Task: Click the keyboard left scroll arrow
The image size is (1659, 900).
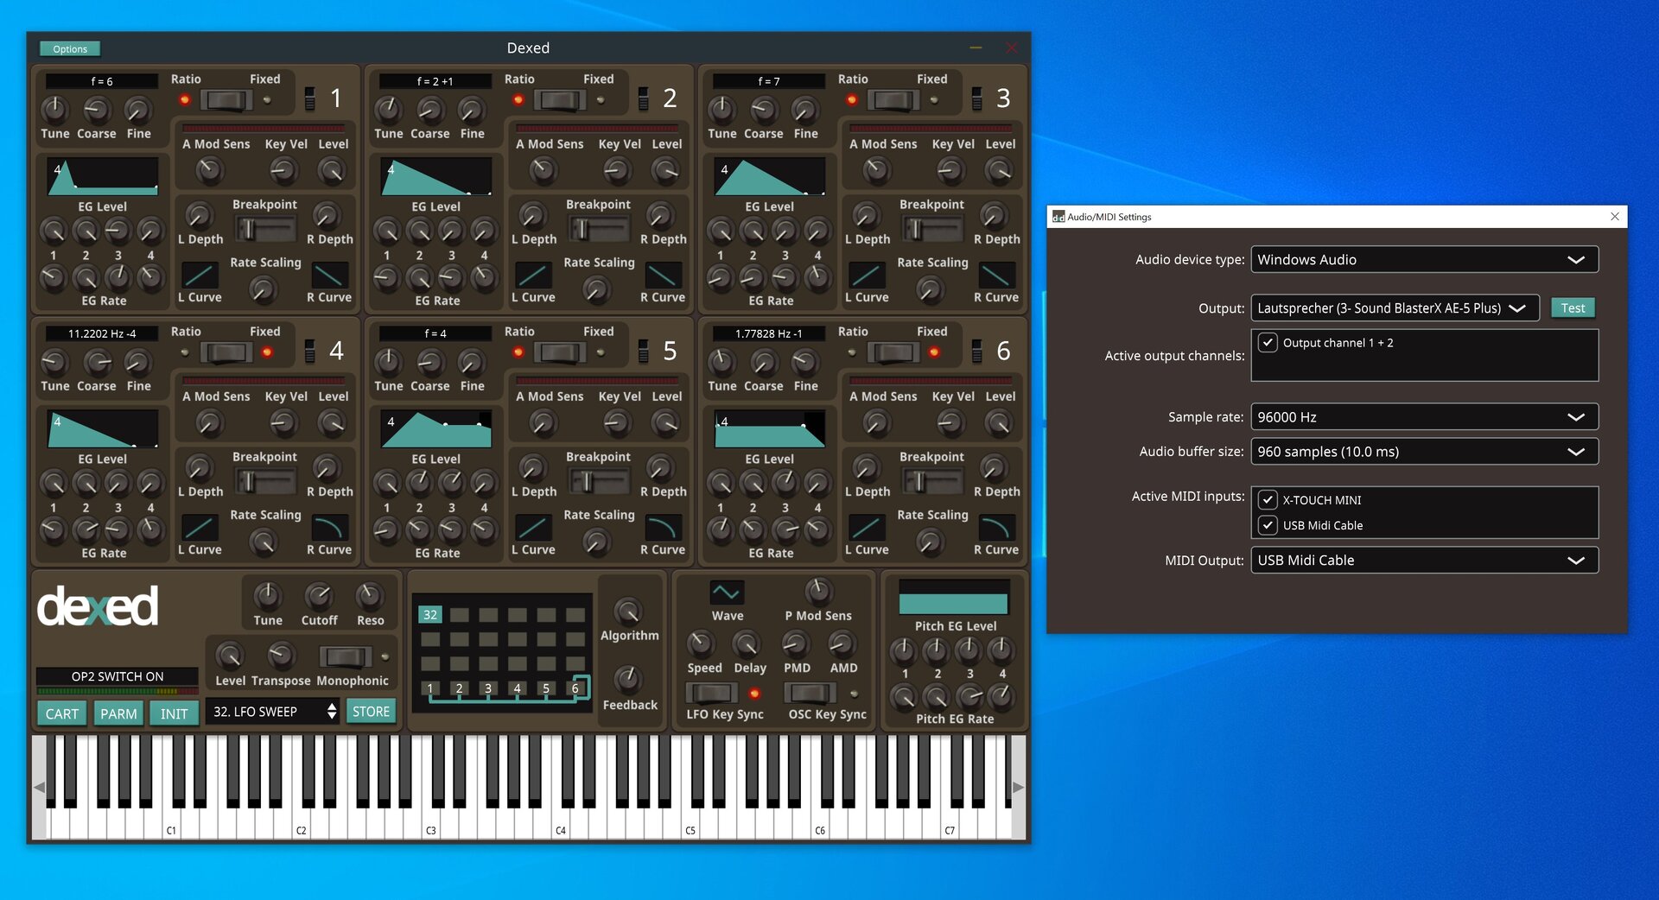Action: click(x=39, y=788)
